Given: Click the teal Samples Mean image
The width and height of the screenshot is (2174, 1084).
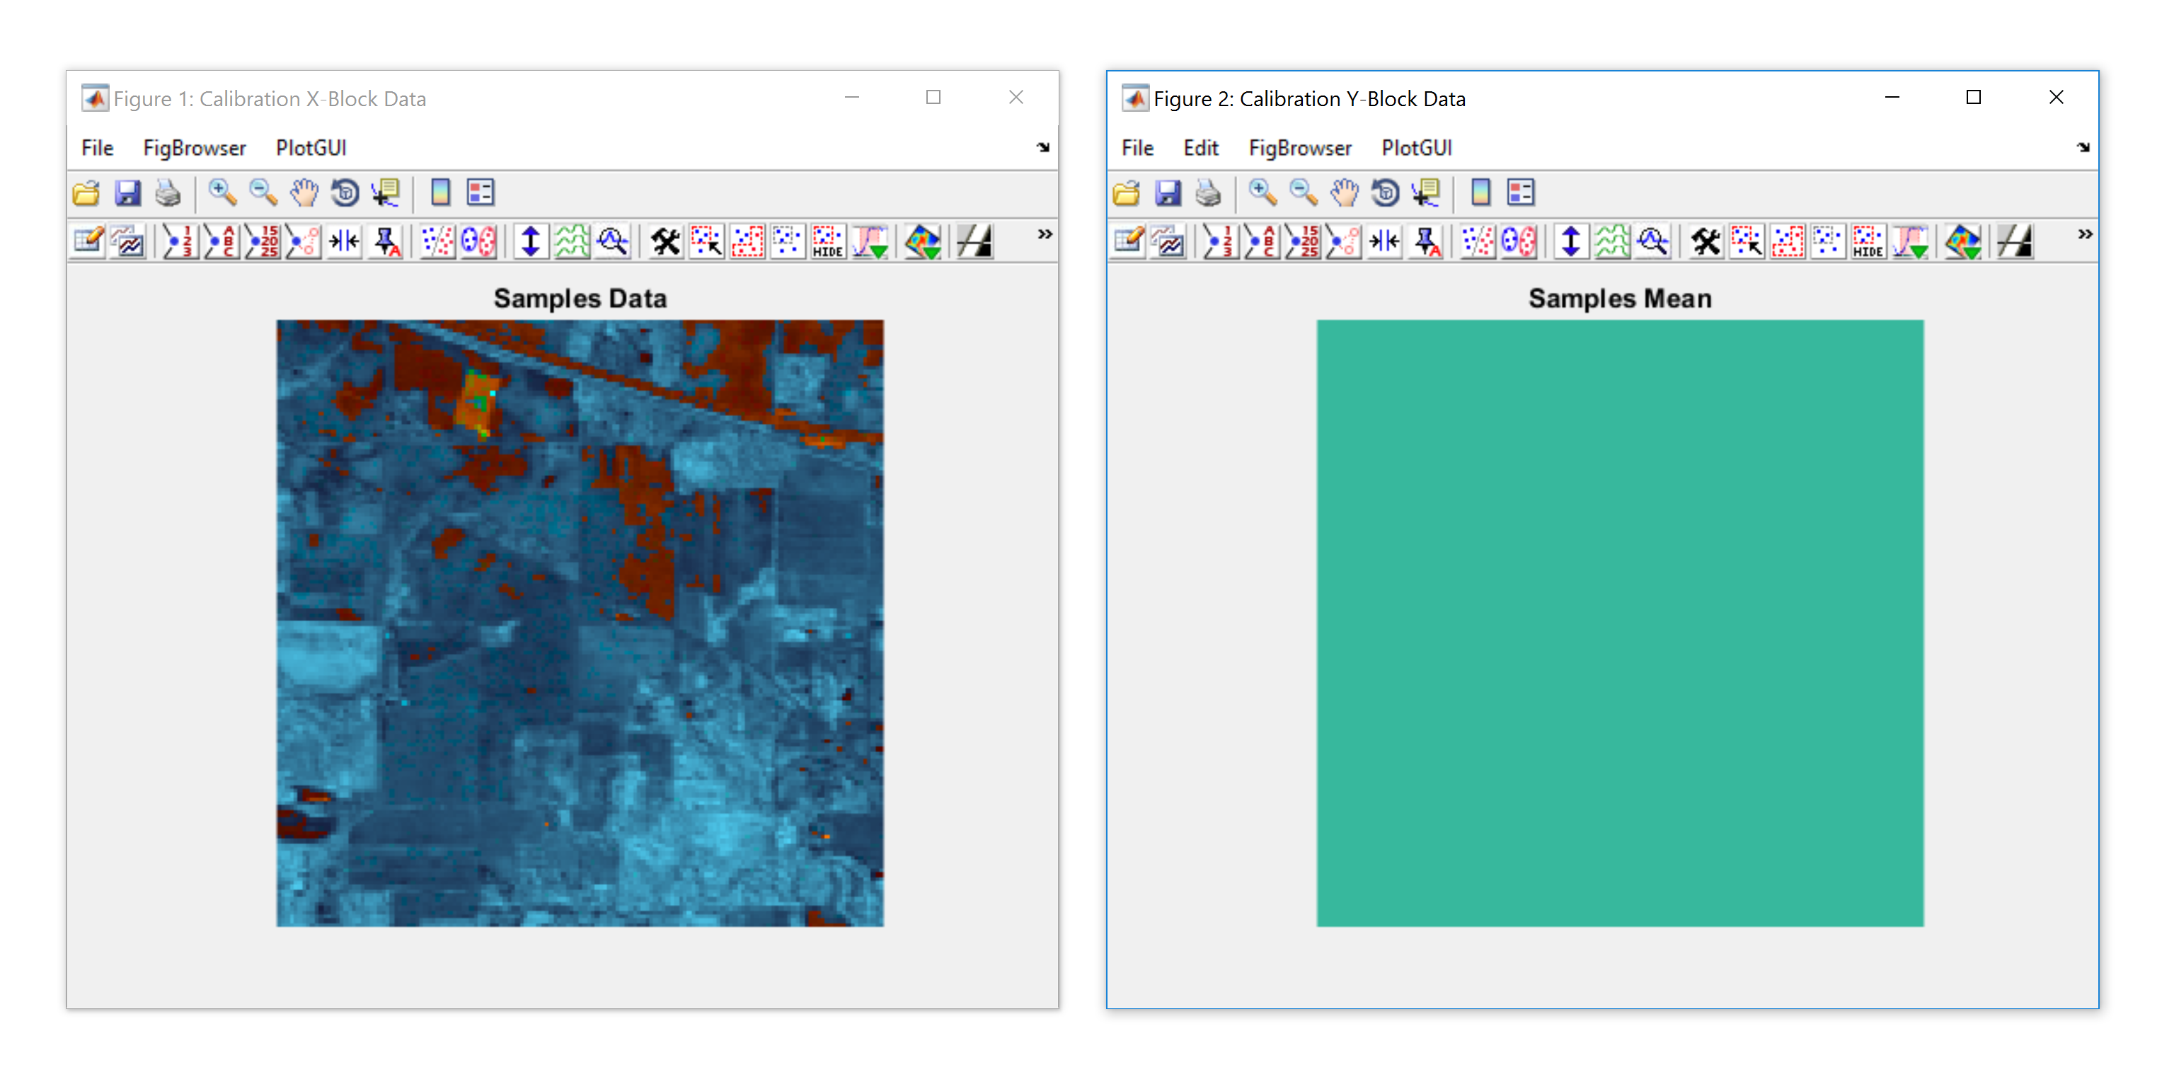Looking at the screenshot, I should pyautogui.click(x=1619, y=623).
